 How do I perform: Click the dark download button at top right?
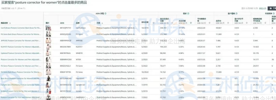click(272, 9)
